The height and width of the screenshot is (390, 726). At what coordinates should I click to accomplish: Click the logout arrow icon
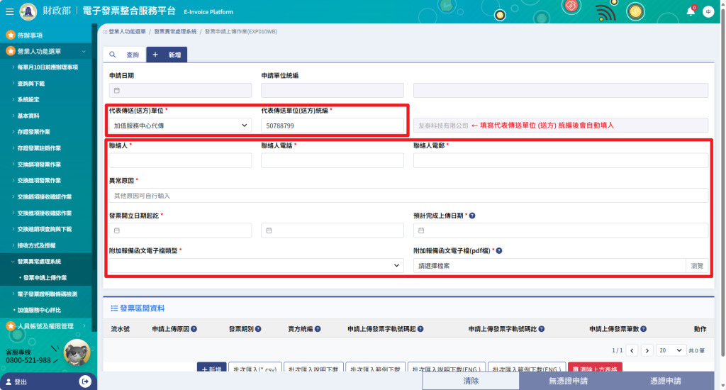coord(86,381)
